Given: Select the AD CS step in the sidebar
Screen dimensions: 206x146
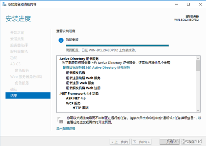Looking at the screenshot, I should 15,64.
